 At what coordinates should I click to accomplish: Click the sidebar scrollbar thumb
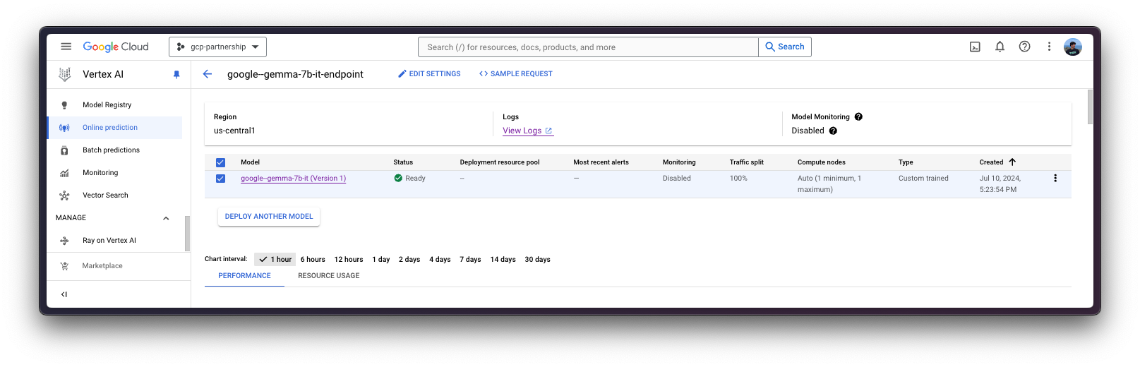pos(187,234)
